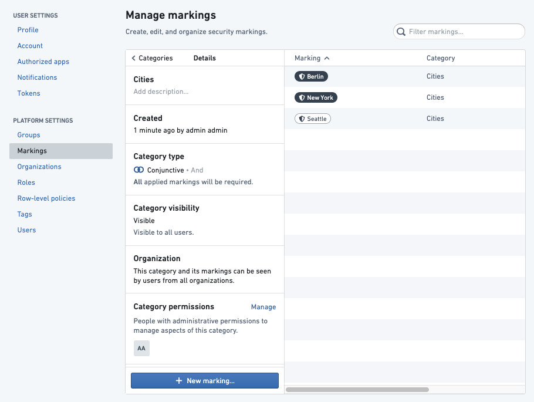Toggle the Marking column sort arrow
The width and height of the screenshot is (534, 402).
pos(327,58)
